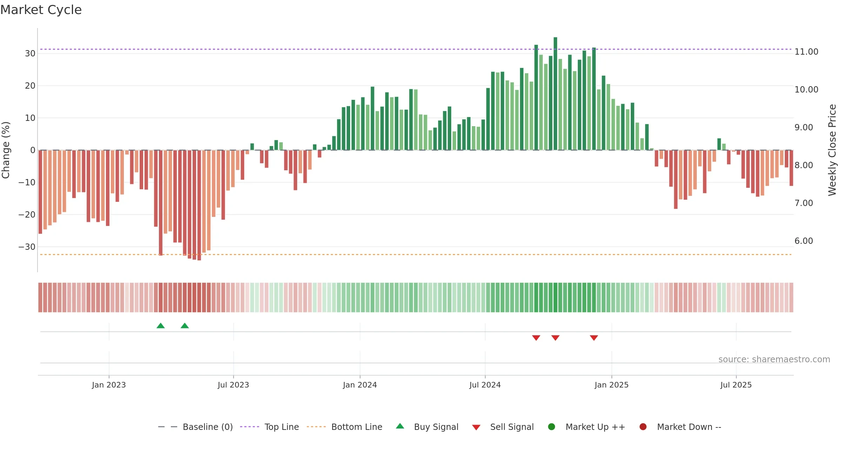
Task: Click the Market Cycle chart title
Action: pos(41,10)
